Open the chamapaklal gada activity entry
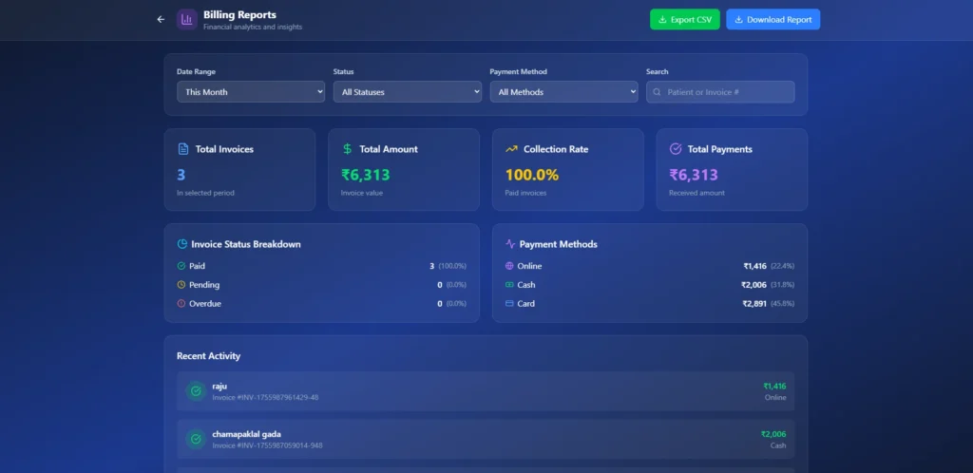The height and width of the screenshot is (473, 973). (x=486, y=439)
